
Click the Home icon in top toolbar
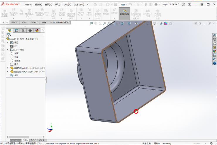click(95, 4)
